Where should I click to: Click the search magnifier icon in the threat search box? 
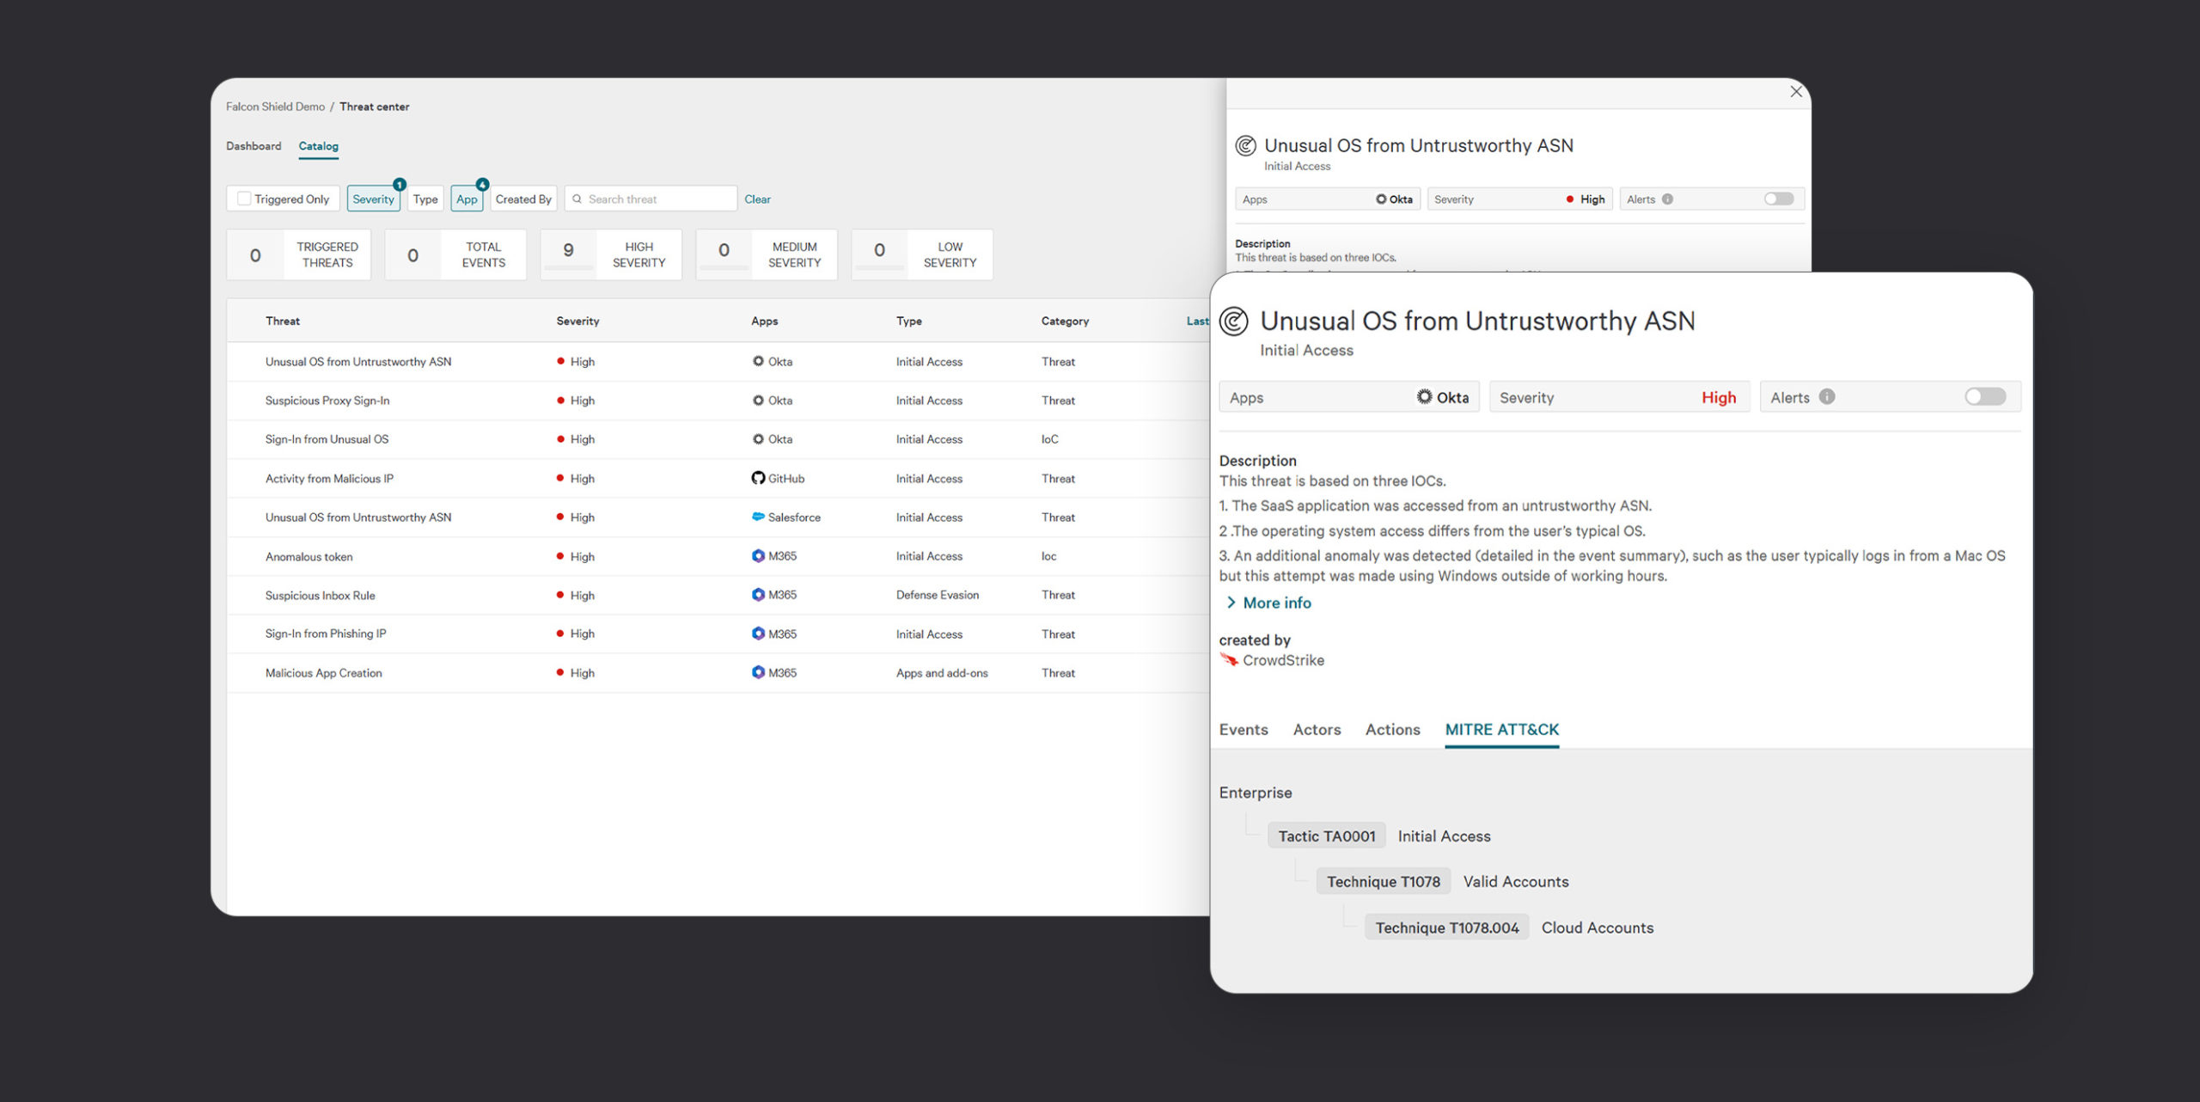coord(577,199)
